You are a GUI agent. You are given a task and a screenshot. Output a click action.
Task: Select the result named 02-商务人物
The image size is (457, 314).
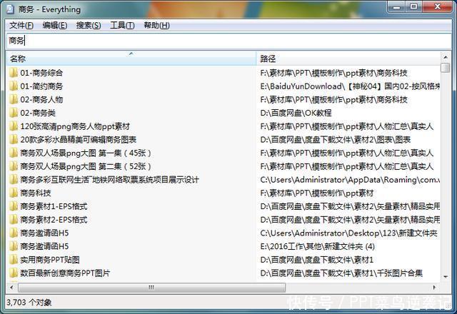coord(41,100)
